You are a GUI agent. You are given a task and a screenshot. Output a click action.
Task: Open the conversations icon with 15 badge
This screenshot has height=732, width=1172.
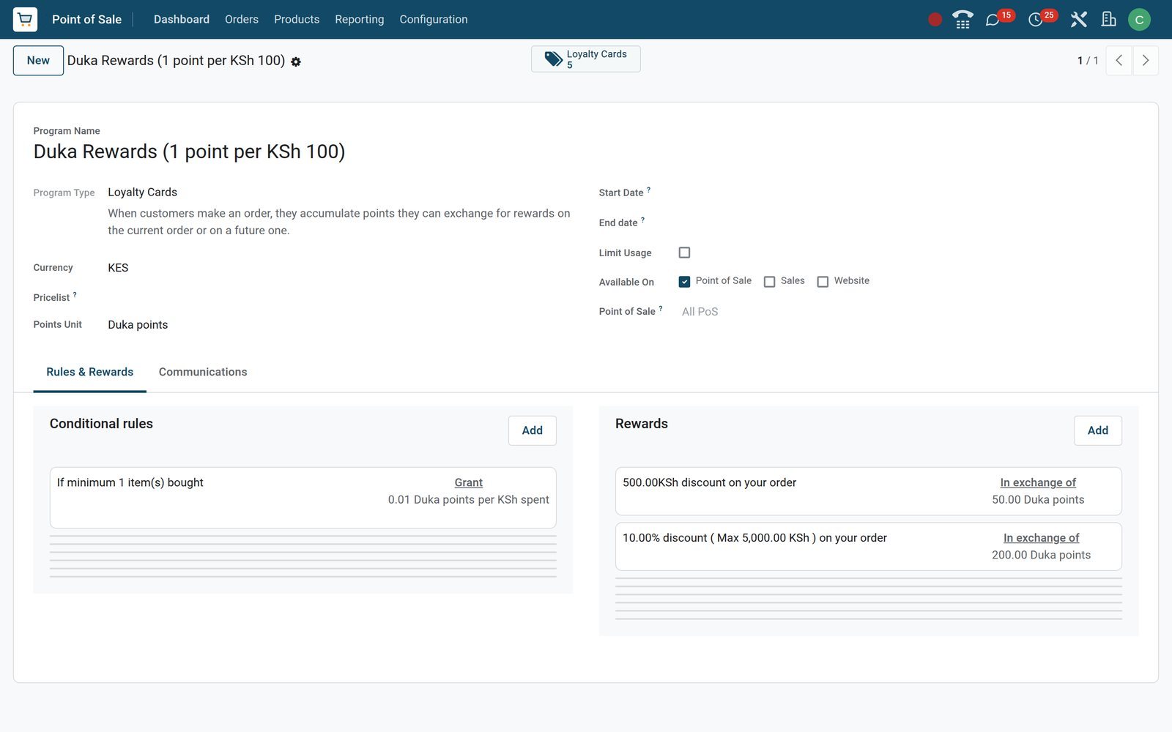coord(993,20)
